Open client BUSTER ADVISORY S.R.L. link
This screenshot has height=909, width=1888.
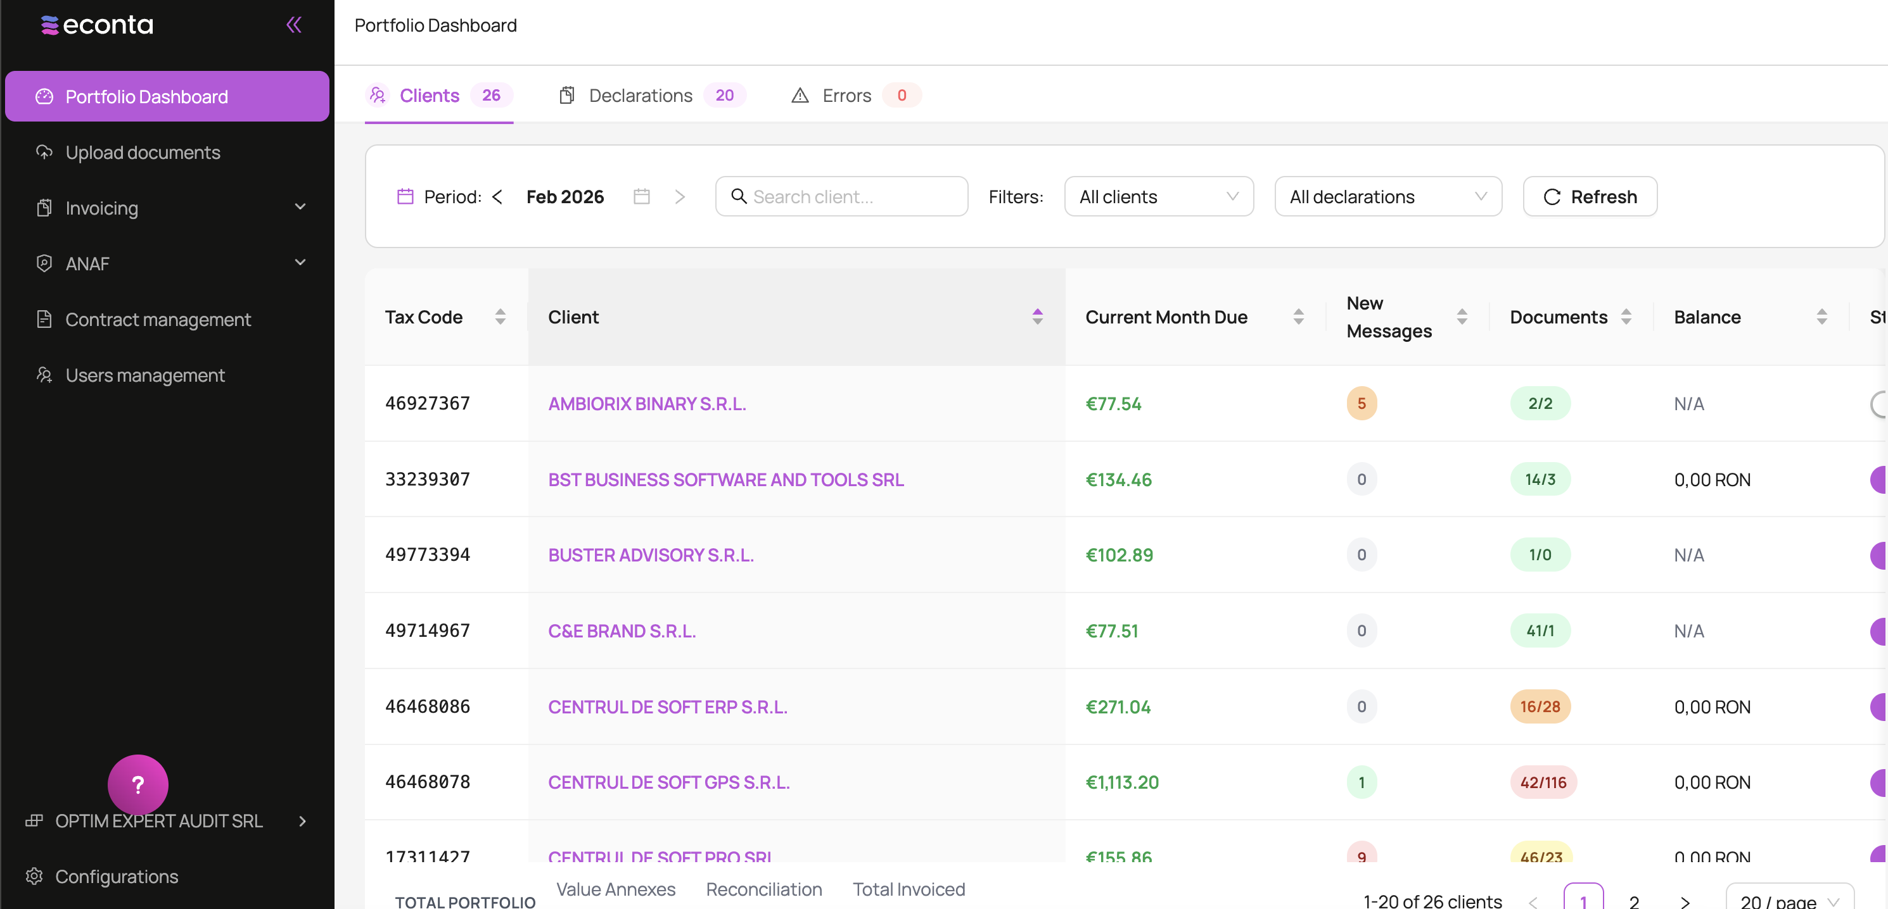coord(650,555)
